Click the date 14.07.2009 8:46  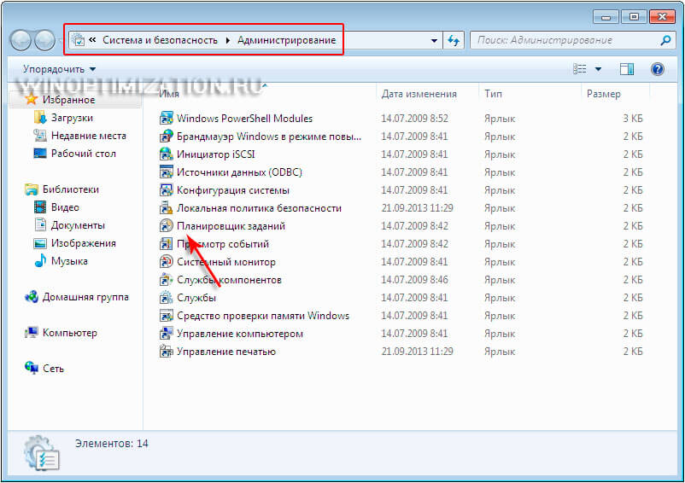coord(414,279)
